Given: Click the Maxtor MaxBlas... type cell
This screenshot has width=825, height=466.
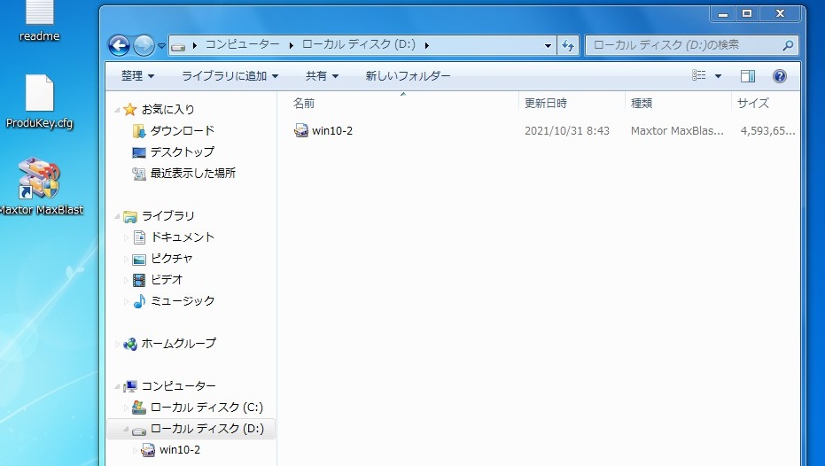Looking at the screenshot, I should point(677,131).
